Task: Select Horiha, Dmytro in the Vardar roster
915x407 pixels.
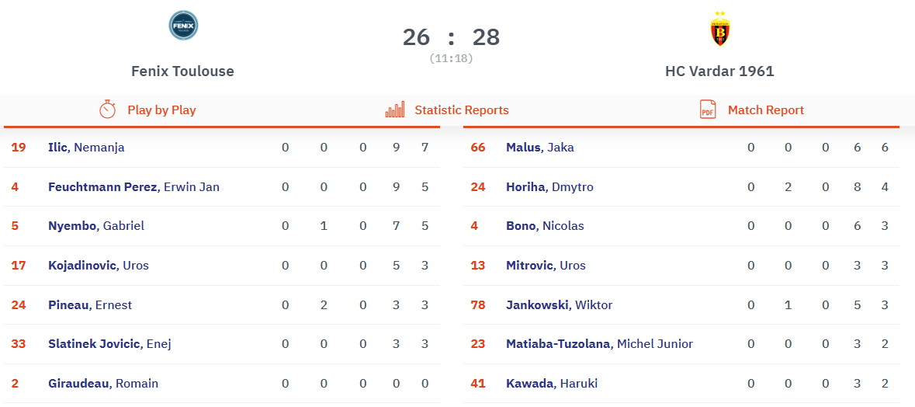Action: point(546,187)
